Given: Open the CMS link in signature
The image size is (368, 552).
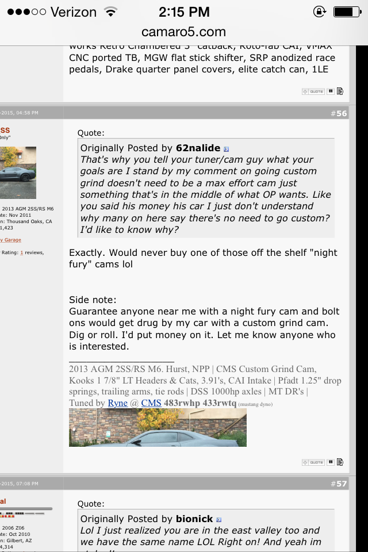Looking at the screenshot, I should (x=151, y=402).
